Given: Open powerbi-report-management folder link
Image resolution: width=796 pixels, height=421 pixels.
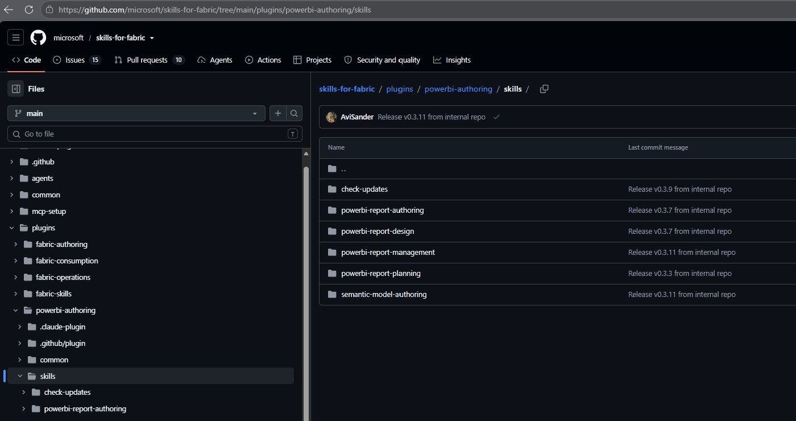Looking at the screenshot, I should point(388,252).
